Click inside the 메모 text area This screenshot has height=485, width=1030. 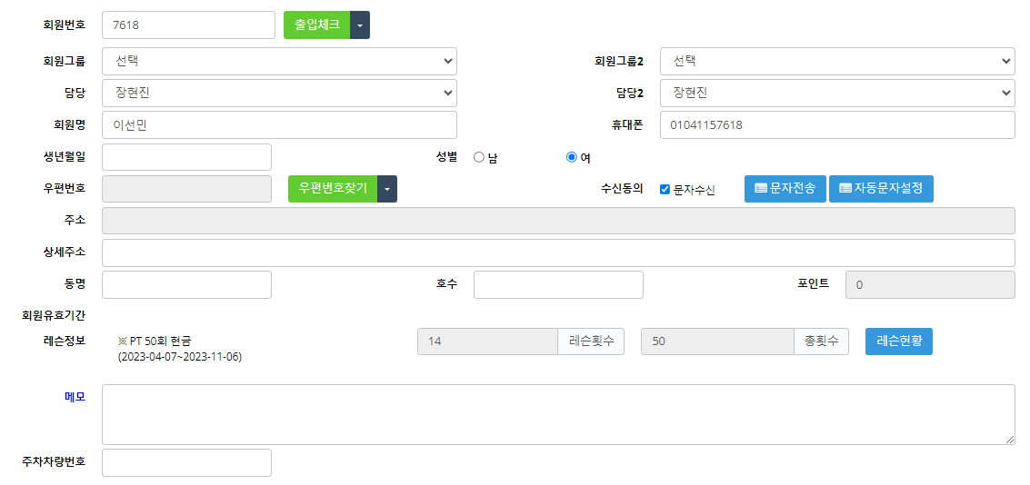point(557,414)
